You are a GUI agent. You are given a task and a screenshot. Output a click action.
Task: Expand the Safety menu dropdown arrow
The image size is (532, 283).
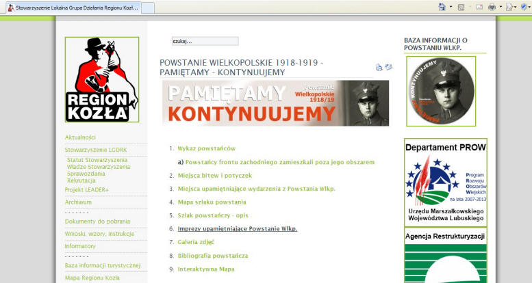(530, 7)
